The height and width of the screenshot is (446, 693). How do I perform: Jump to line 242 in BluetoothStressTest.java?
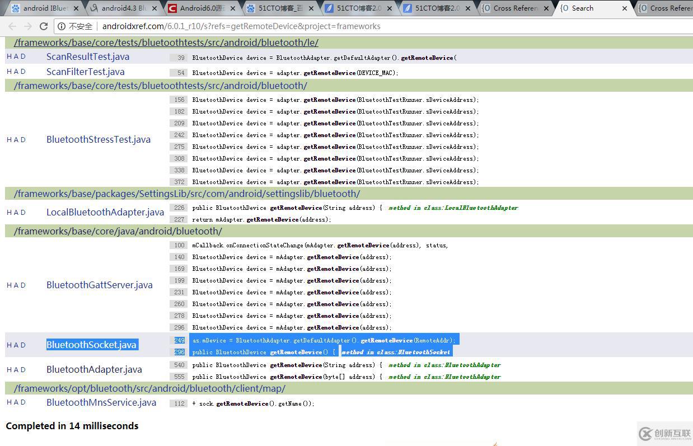[x=179, y=135]
